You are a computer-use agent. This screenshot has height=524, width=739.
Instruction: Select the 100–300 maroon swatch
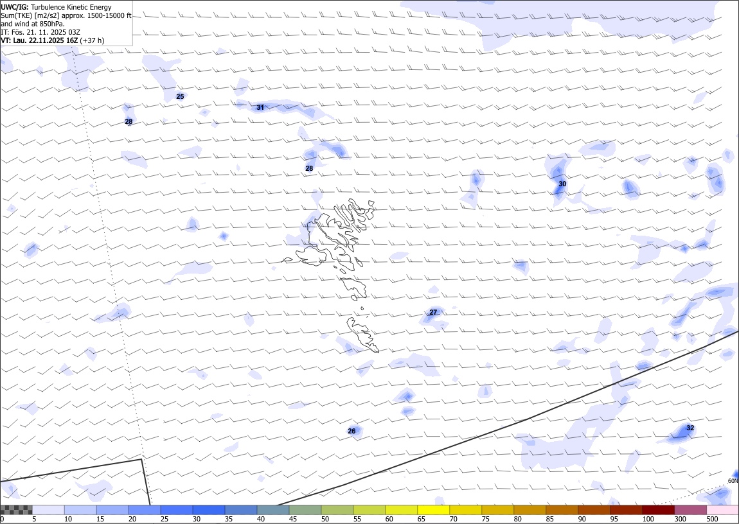[658, 510]
